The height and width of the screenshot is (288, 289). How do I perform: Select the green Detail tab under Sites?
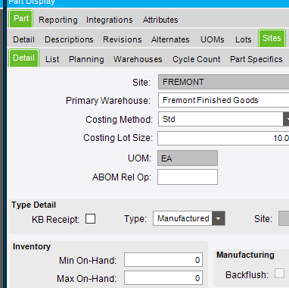point(23,58)
